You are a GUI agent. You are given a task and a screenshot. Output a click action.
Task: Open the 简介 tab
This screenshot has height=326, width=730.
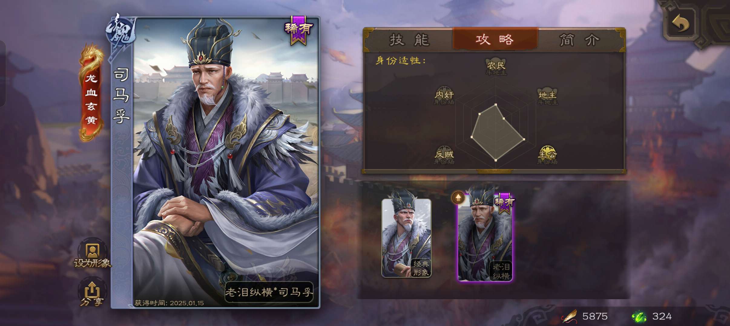579,40
